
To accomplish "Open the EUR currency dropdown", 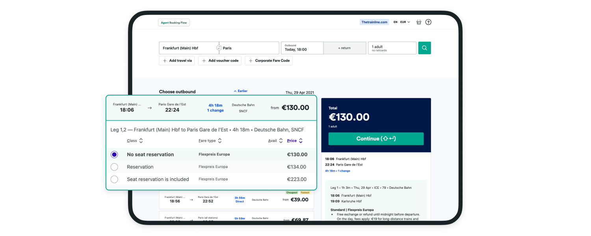I will click(x=405, y=22).
